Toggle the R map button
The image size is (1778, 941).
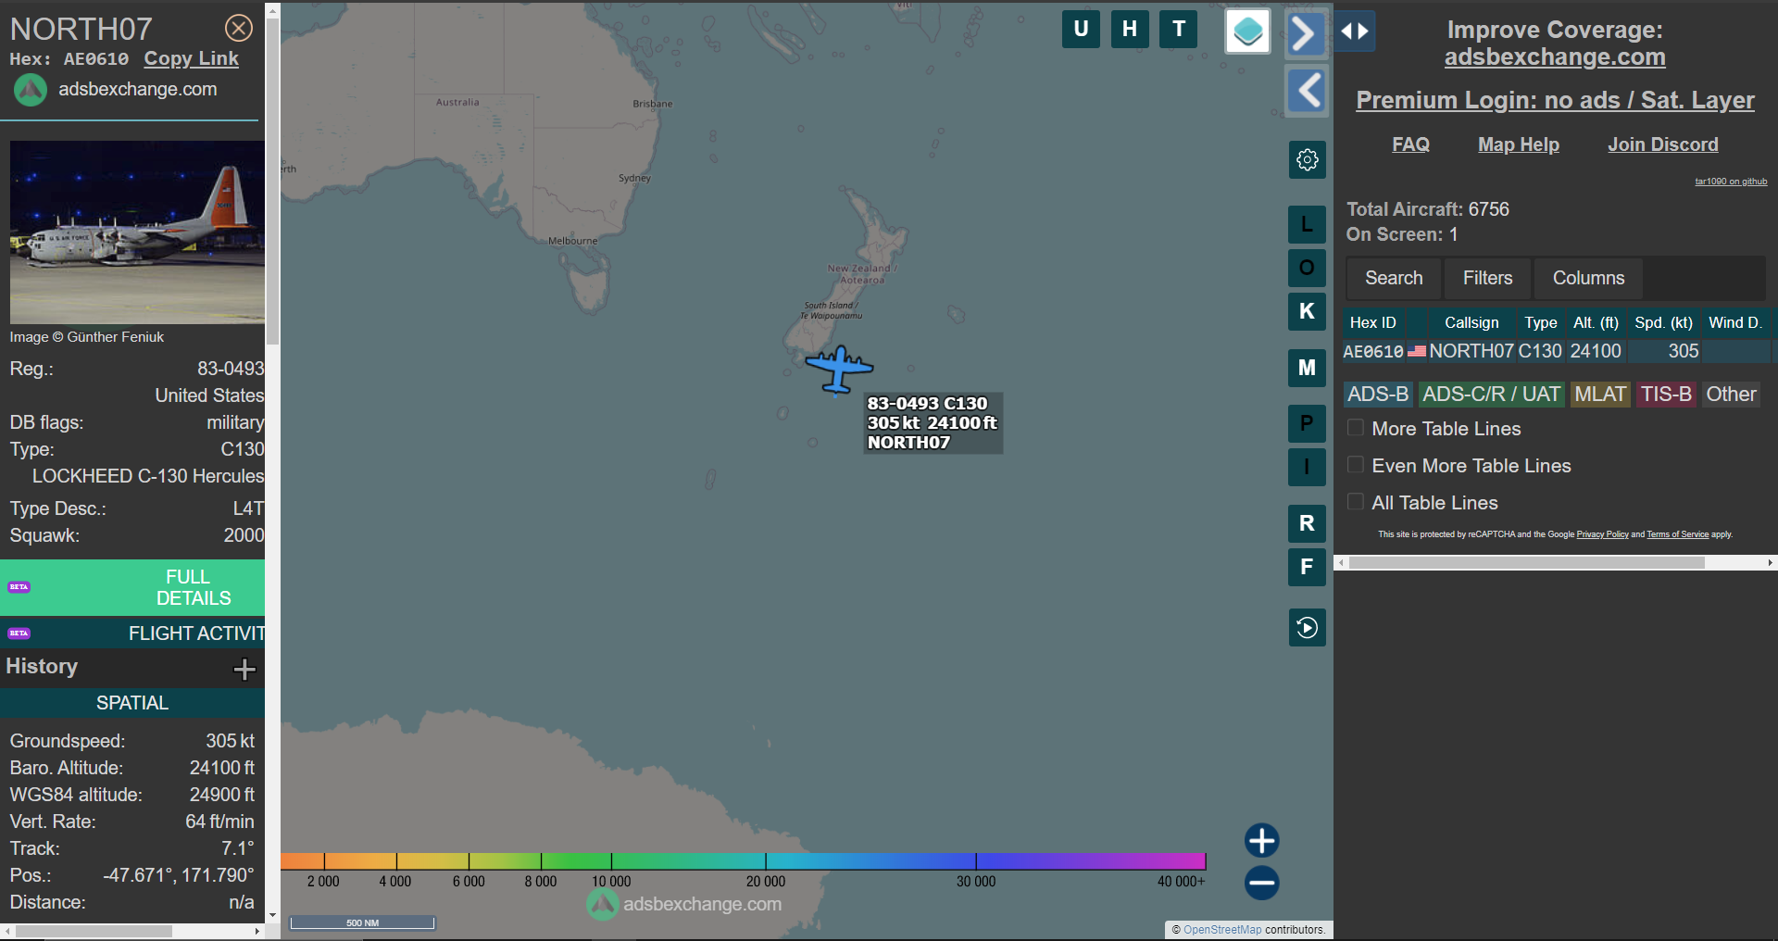pyautogui.click(x=1308, y=523)
